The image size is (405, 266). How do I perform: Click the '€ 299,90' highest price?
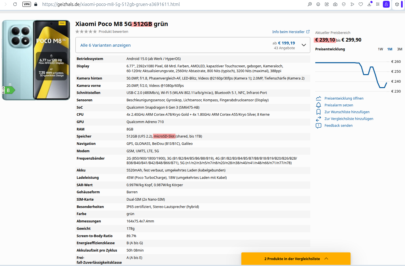tap(351, 40)
